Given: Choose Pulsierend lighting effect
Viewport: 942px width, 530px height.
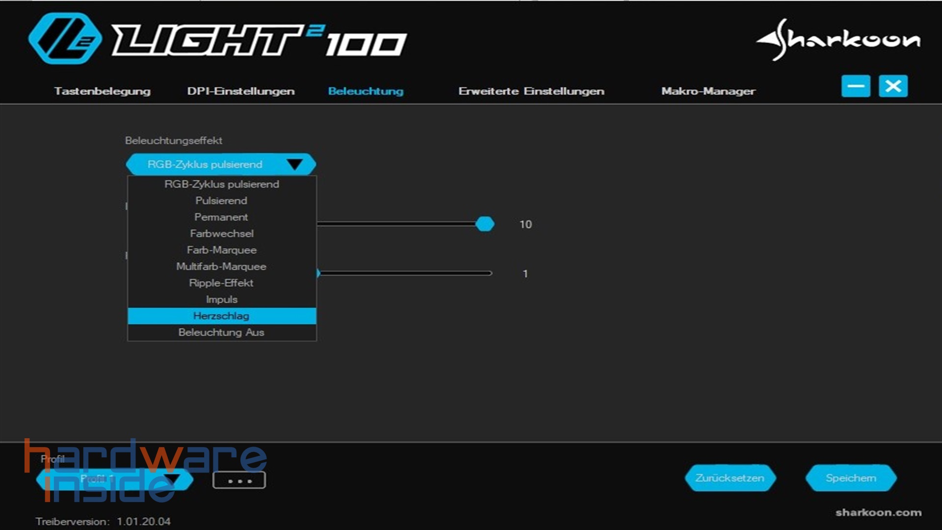Looking at the screenshot, I should pos(222,201).
